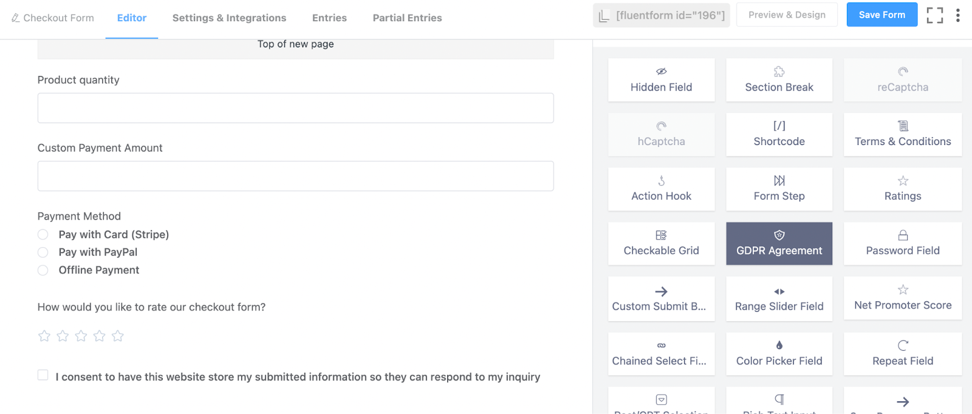Add a Range Slider Field
The width and height of the screenshot is (972, 414).
coord(779,299)
